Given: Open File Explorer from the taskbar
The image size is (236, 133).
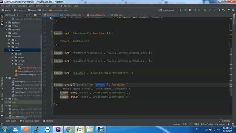Looking at the screenshot, I should [x=90, y=130].
